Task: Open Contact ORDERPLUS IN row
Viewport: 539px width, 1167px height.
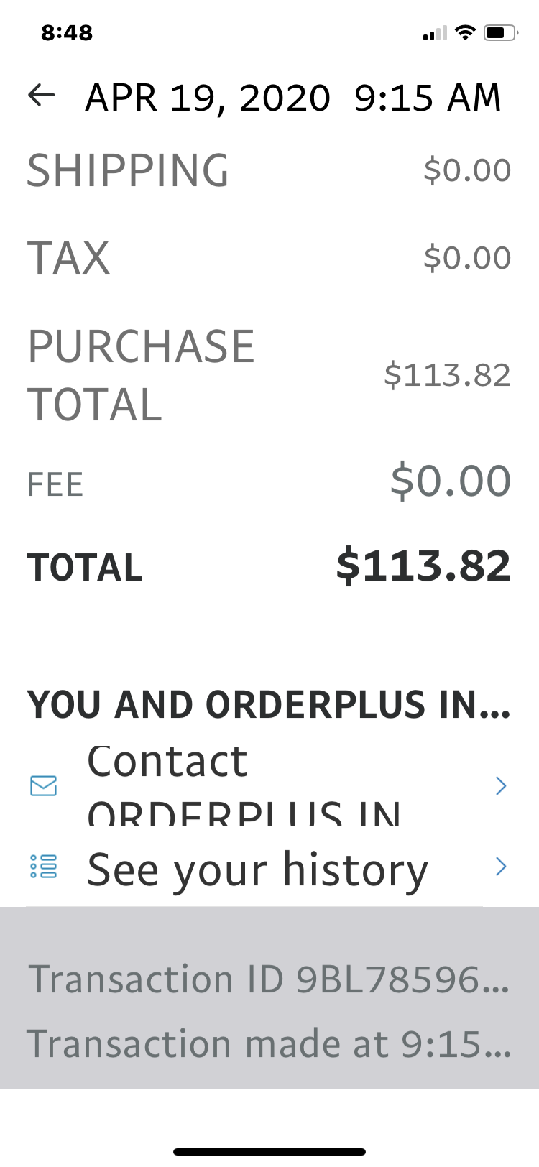Action: point(269,786)
